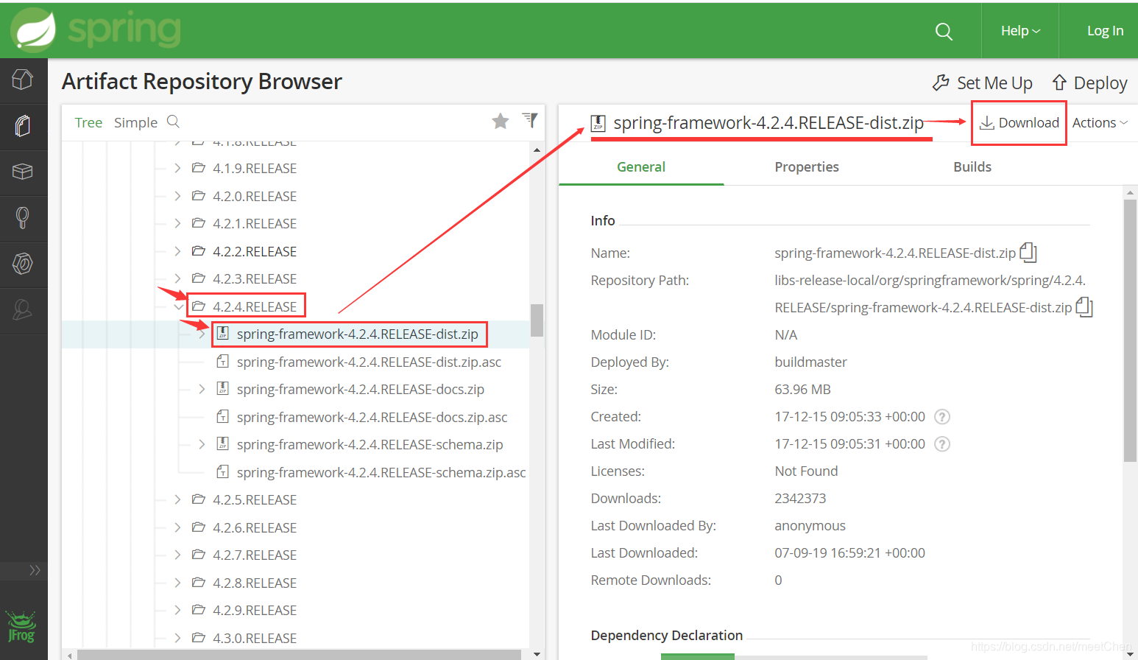The height and width of the screenshot is (660, 1138).
Task: Expand the 4.2.5.RELEASE folder
Action: tap(177, 499)
